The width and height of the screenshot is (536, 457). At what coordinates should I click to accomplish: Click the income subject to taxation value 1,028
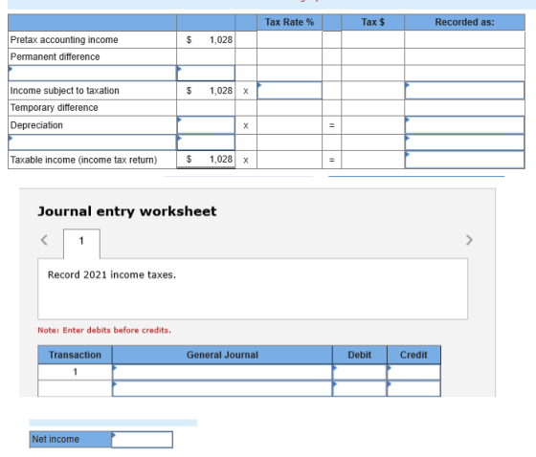221,91
